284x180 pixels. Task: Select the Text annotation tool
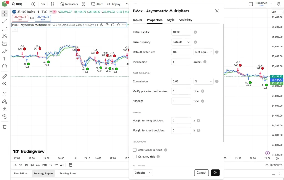pyautogui.click(x=5, y=59)
